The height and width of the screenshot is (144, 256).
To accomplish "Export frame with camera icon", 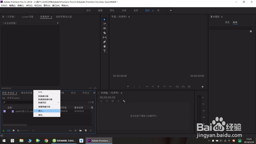I will point(189,87).
